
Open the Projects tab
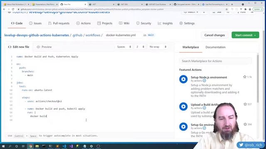105,23
